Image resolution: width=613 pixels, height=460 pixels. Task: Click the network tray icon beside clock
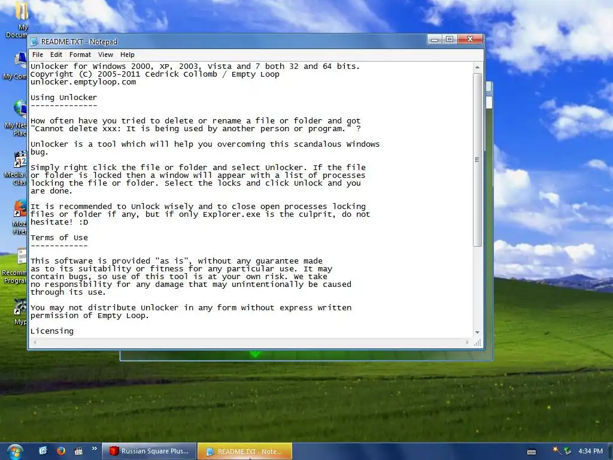click(x=568, y=451)
